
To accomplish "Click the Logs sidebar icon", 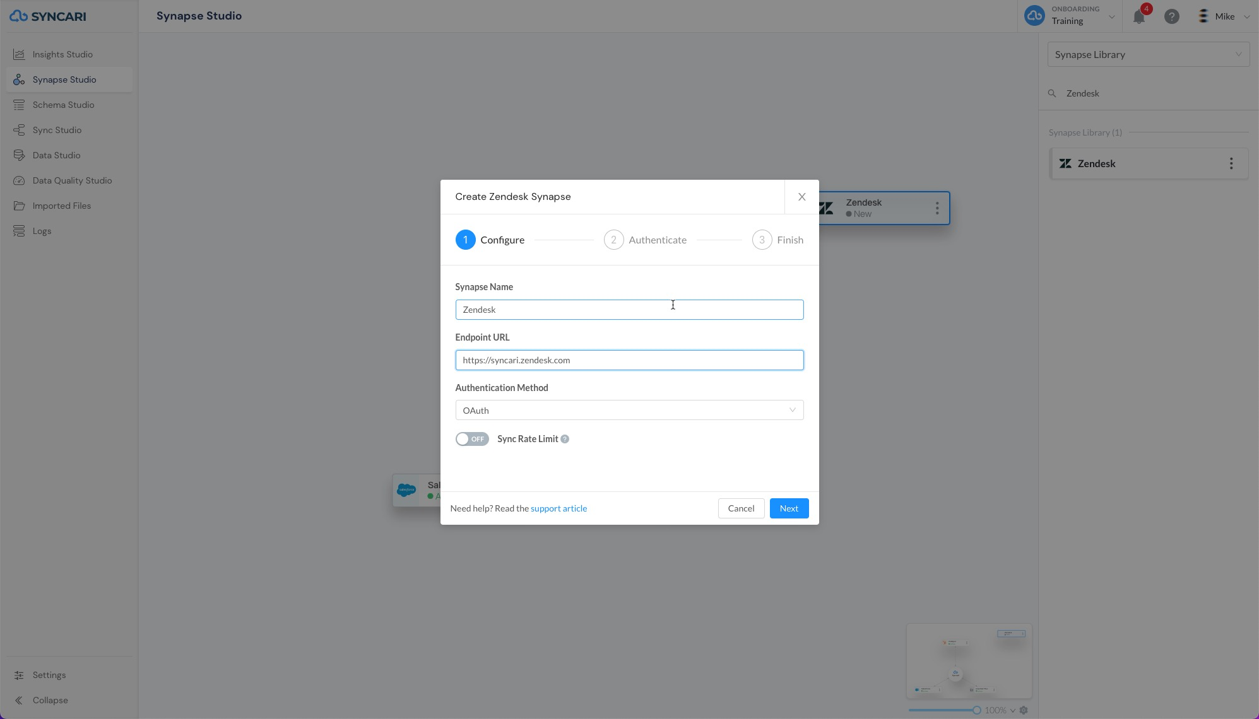I will 19,231.
